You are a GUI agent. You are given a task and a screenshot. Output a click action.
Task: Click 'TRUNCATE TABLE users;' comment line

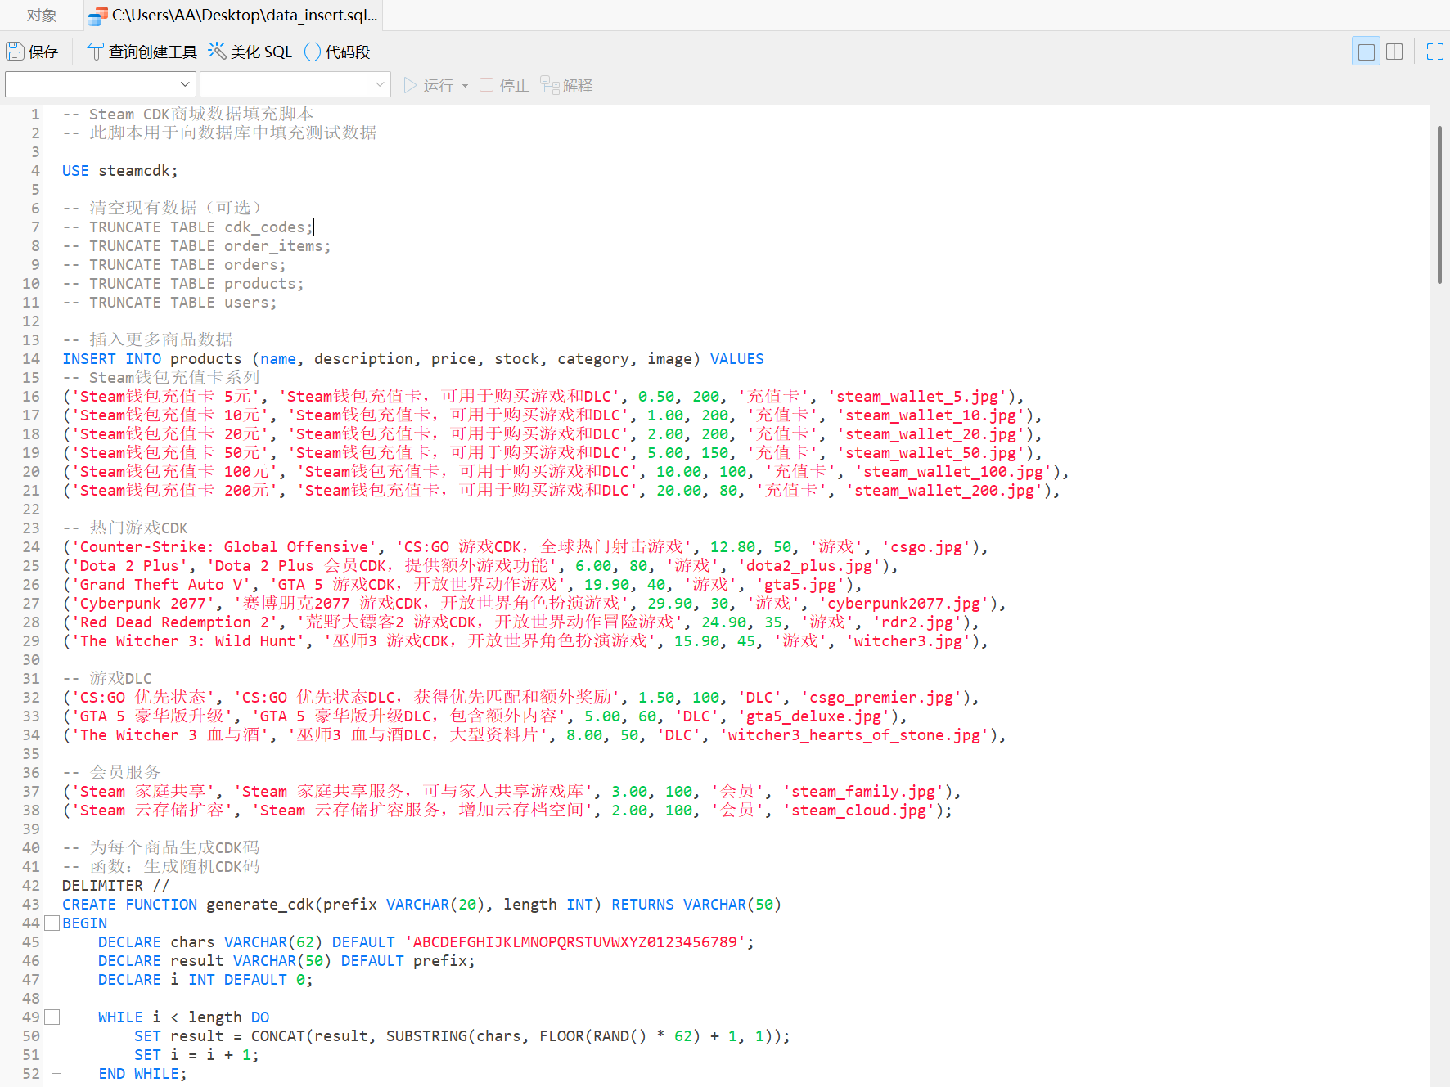(170, 303)
